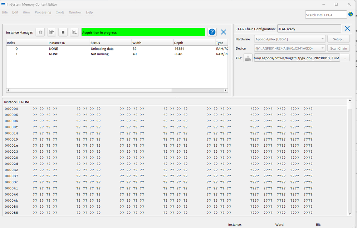357x228 pixels.
Task: Click the memory address 00000a
Action: coord(11,121)
